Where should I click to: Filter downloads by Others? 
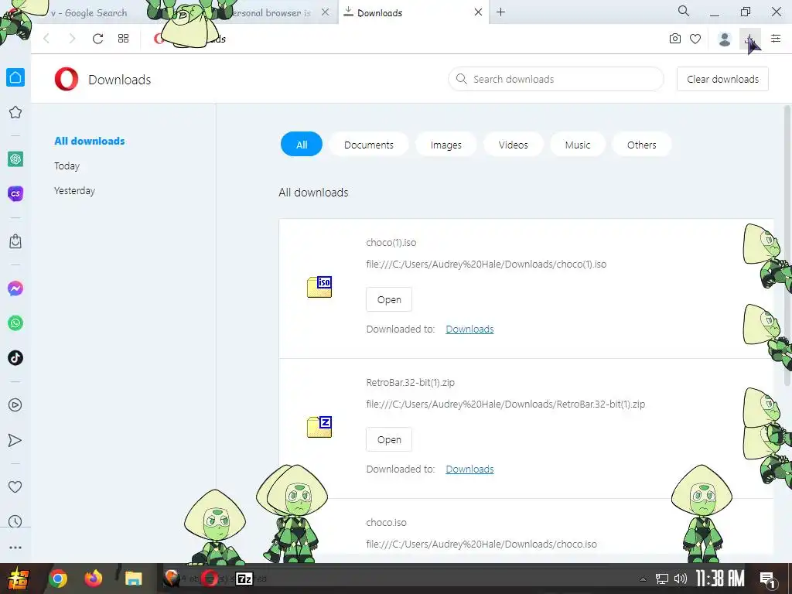[x=641, y=145]
